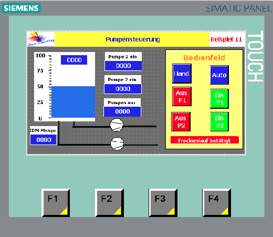
Task: Click the upper pump symbol on the pipe
Action: (117, 125)
